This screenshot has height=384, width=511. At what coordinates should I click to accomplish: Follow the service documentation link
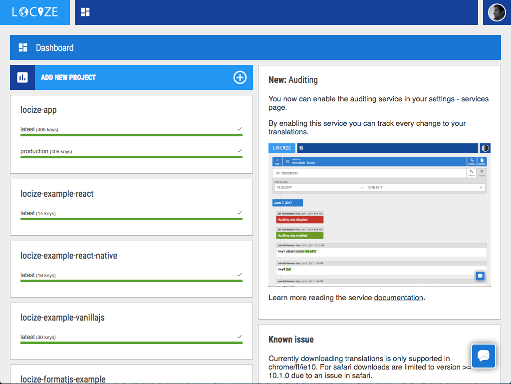399,298
